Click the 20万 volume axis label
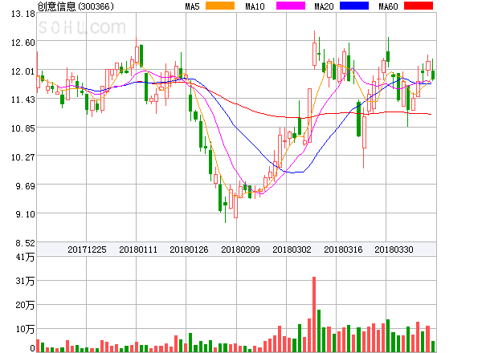This screenshot has height=353, width=482. [x=25, y=305]
